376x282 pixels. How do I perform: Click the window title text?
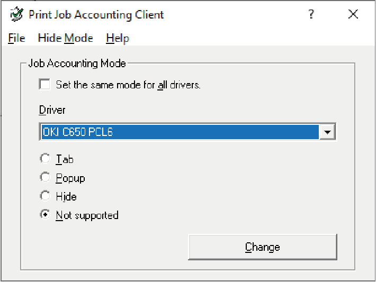(96, 14)
